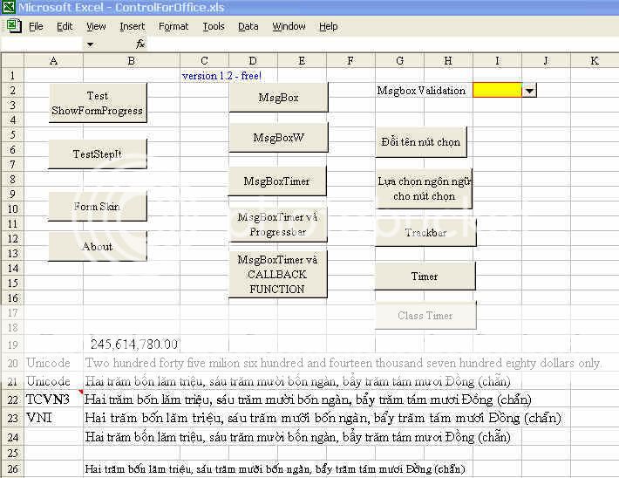Viewport: 619px width, 478px height.
Task: Open the Format menu
Action: [173, 26]
